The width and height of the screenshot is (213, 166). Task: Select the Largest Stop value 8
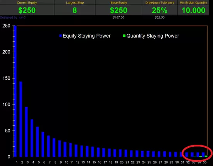coord(75,10)
